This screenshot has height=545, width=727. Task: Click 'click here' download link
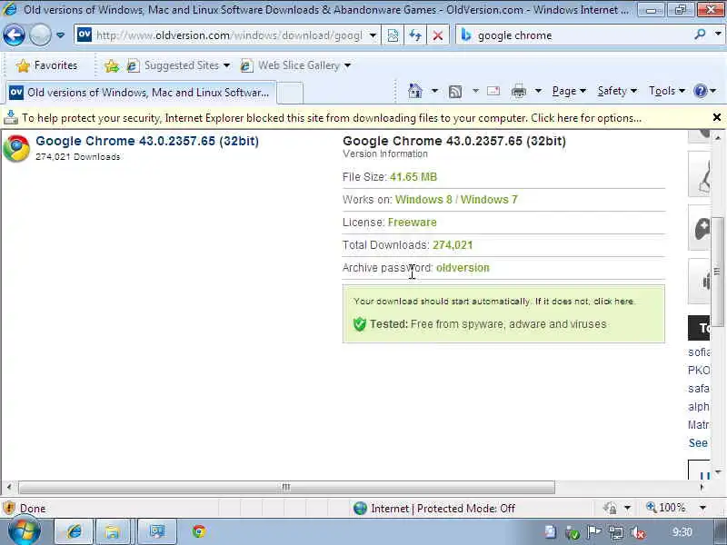point(613,302)
